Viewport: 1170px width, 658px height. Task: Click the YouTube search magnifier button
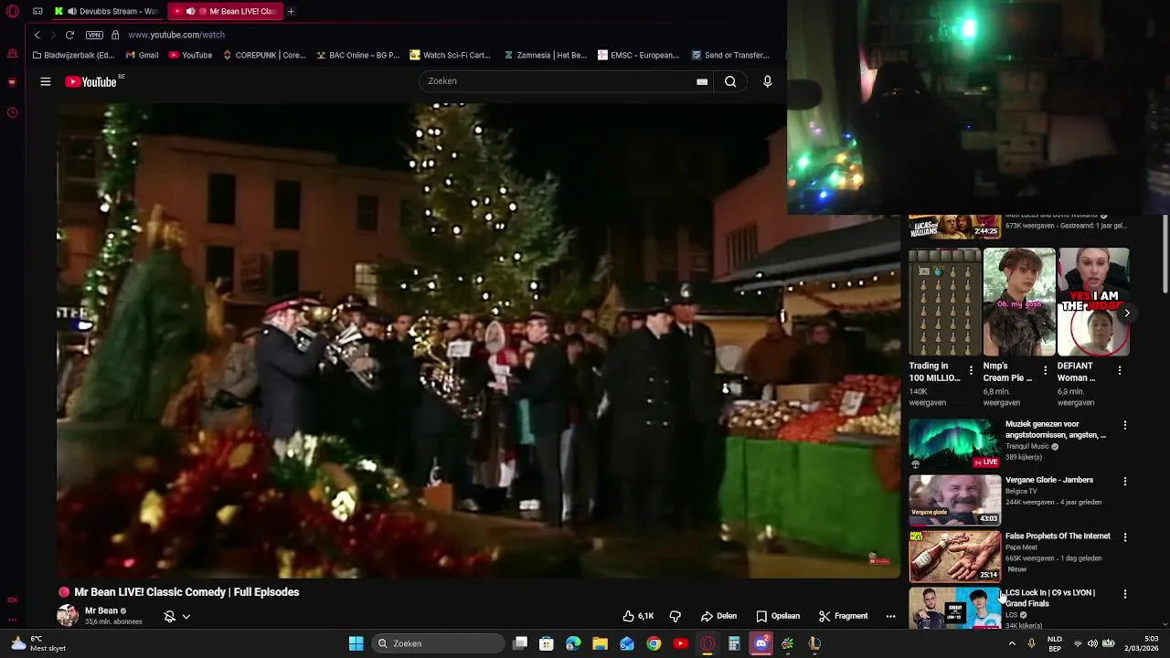point(730,81)
